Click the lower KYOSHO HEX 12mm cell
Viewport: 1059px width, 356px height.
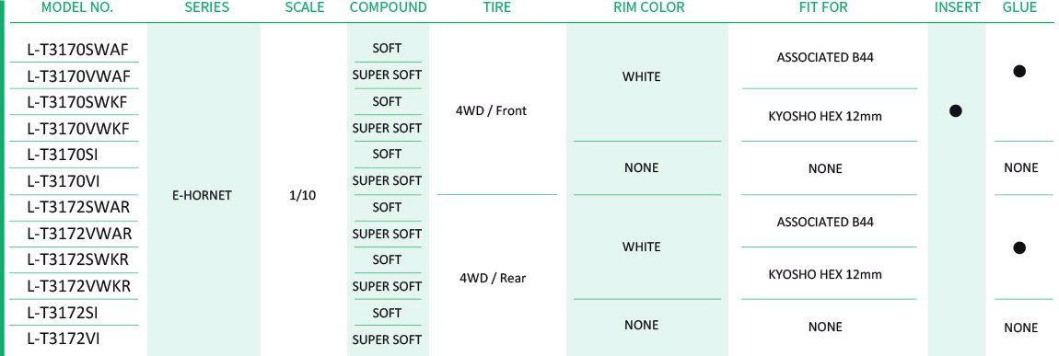coord(825,274)
